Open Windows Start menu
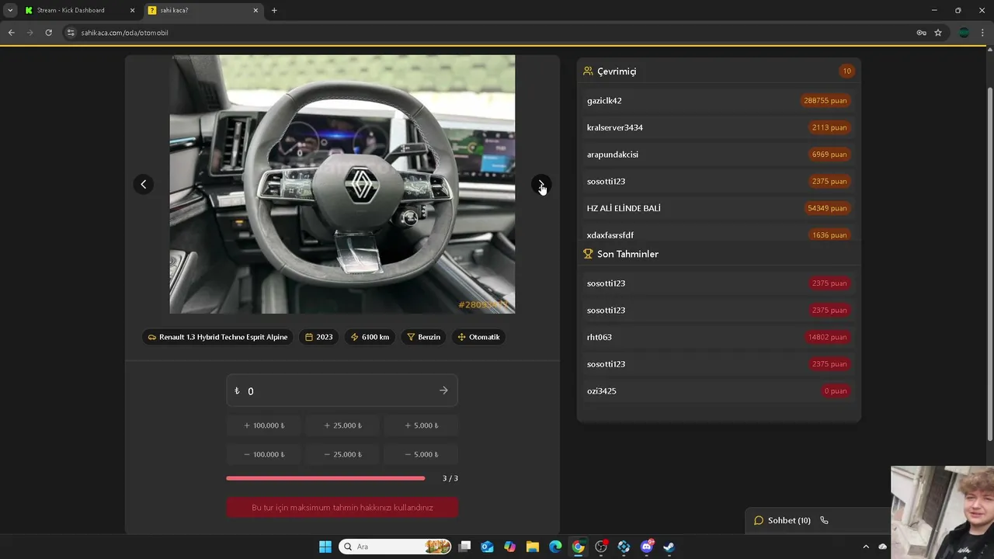 click(325, 547)
